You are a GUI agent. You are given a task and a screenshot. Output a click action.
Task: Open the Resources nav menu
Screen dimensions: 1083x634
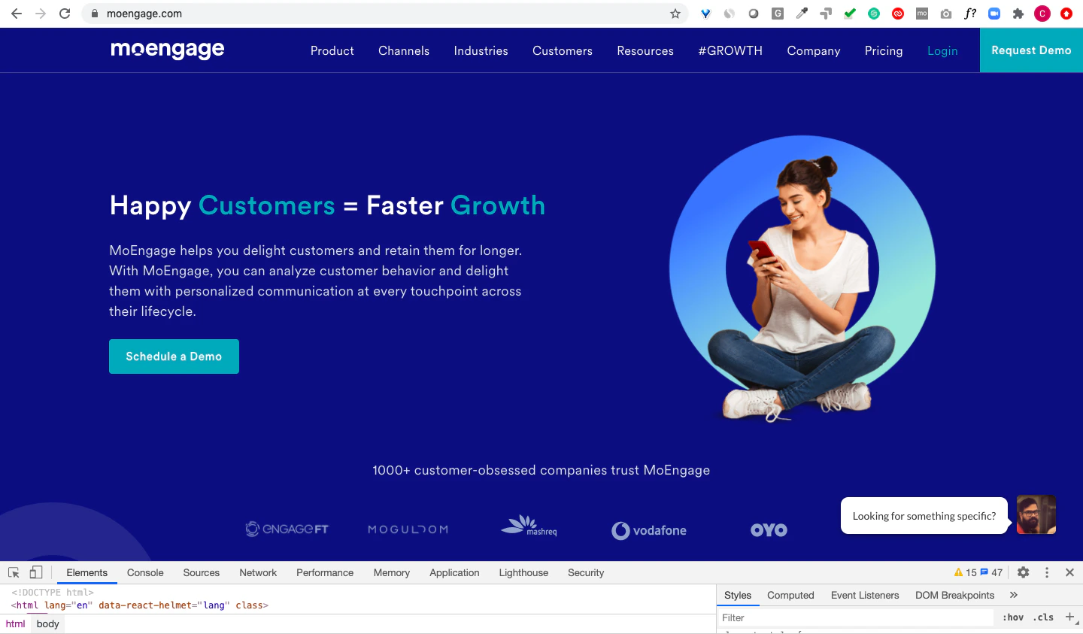pyautogui.click(x=645, y=50)
